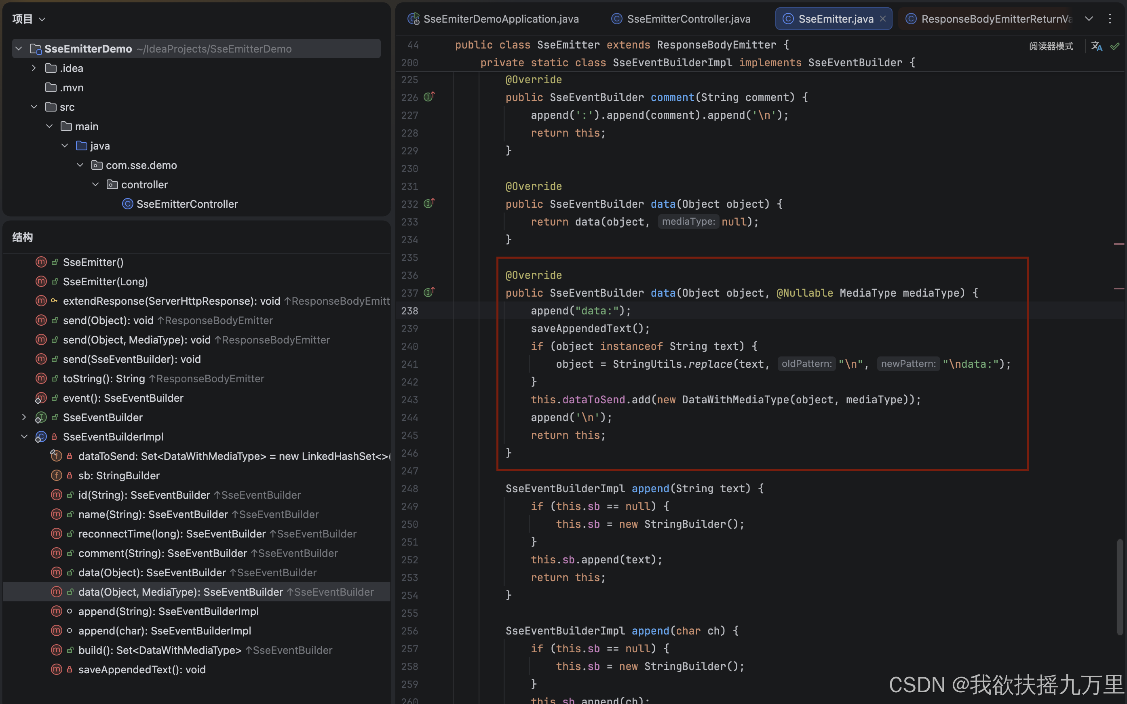
Task: Click the SseEmitterController class icon in project tree
Action: point(128,204)
